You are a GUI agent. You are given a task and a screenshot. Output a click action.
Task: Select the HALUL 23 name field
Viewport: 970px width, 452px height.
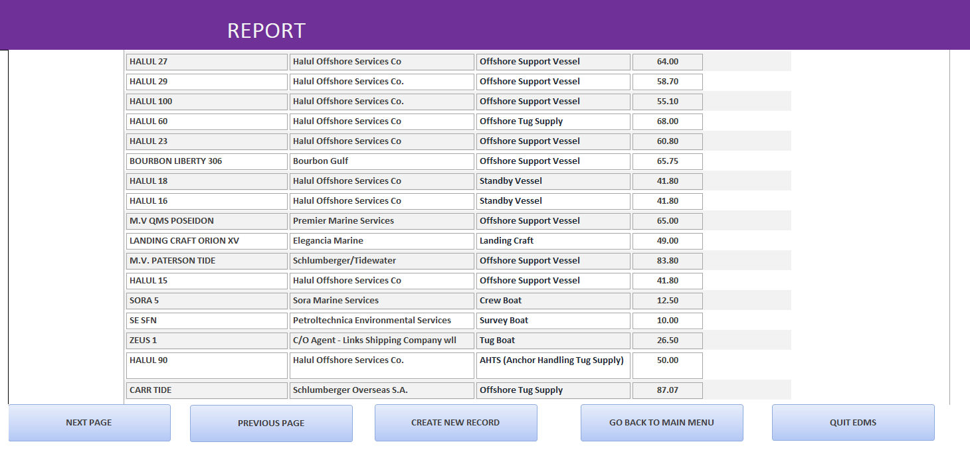[207, 141]
